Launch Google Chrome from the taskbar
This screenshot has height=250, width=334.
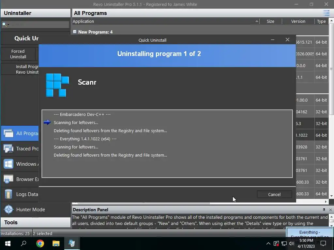pos(40,243)
